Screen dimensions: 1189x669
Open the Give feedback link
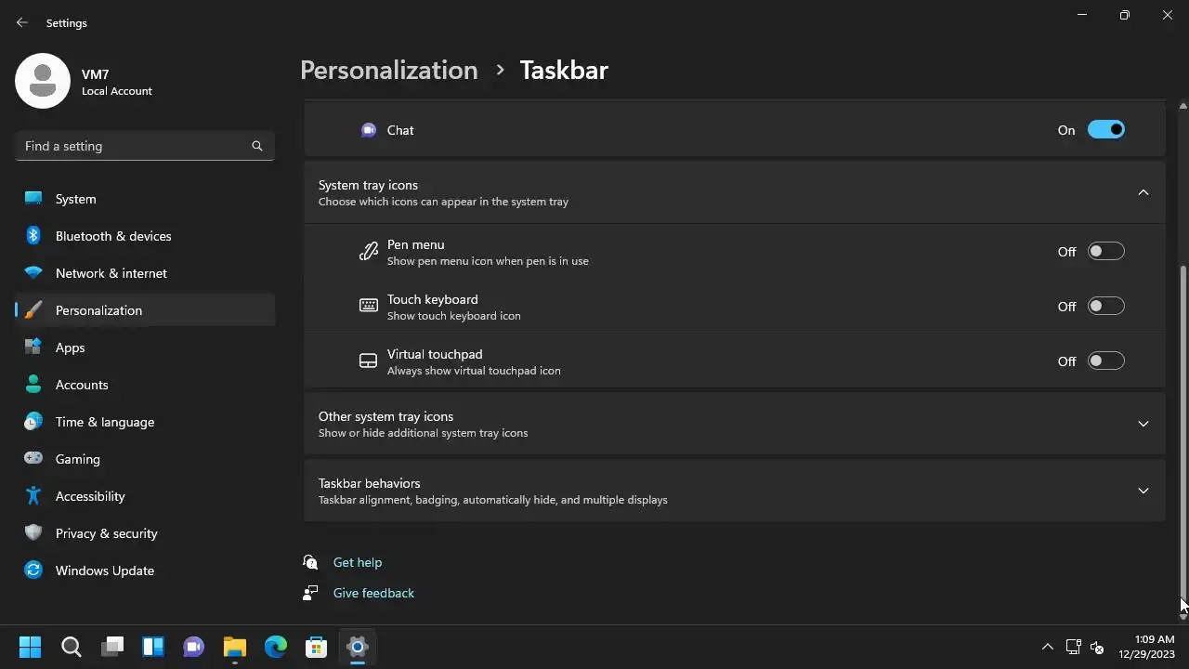(373, 593)
